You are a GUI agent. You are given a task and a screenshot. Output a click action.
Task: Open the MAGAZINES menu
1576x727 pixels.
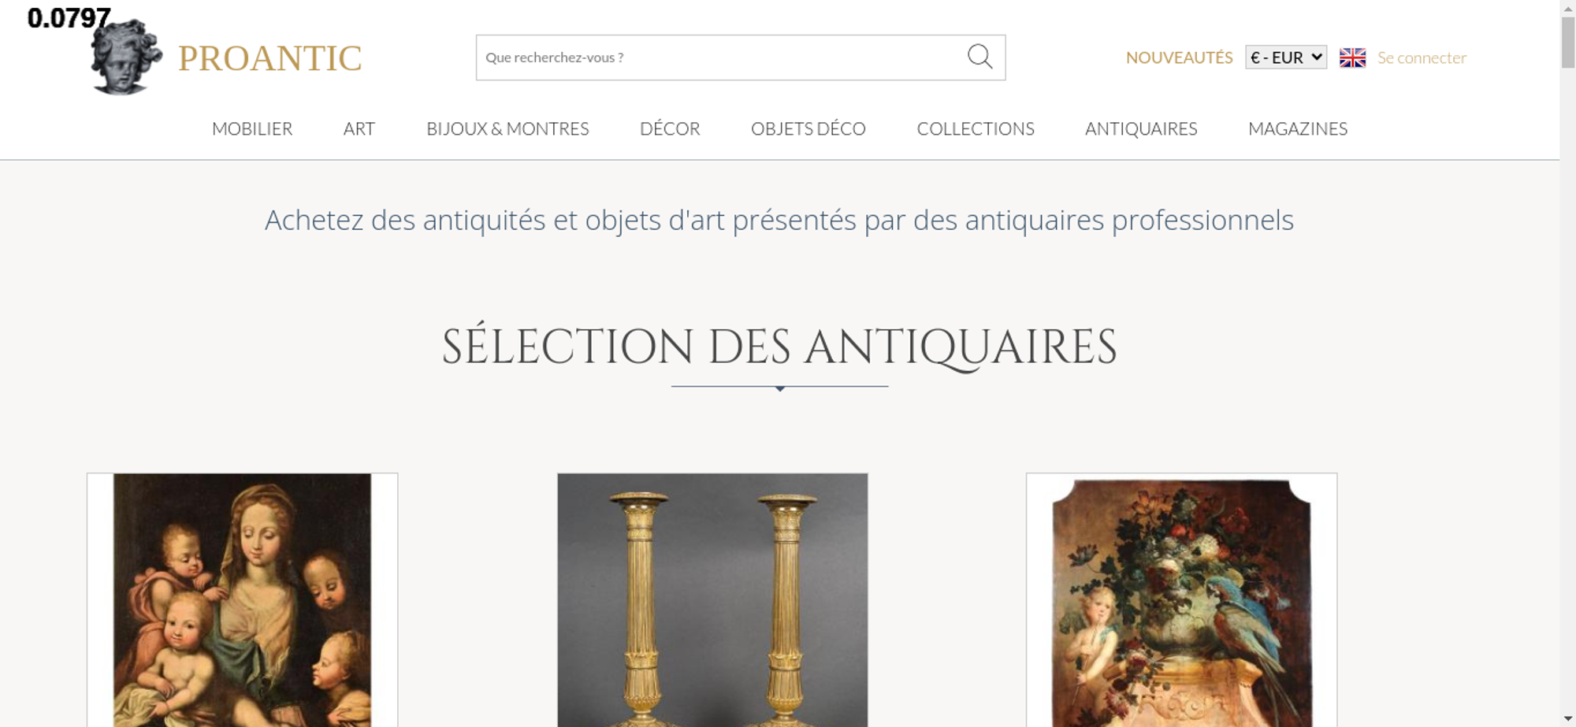(1298, 128)
